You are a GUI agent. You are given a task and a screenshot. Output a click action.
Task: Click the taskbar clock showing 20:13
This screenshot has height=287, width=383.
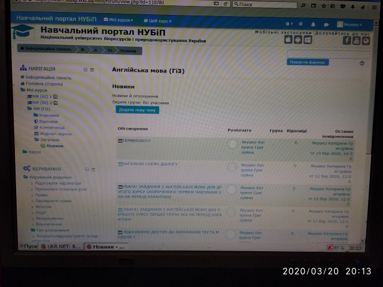coord(355,248)
